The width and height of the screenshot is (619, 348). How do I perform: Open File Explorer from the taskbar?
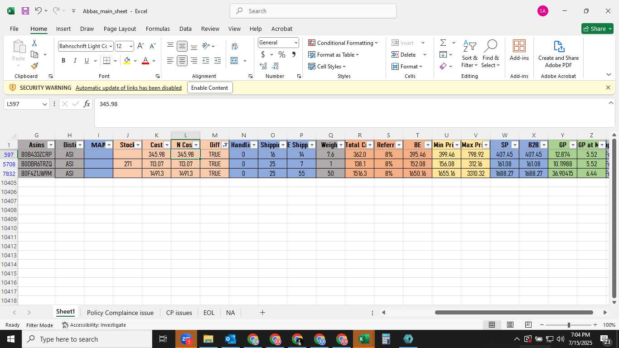click(x=208, y=339)
